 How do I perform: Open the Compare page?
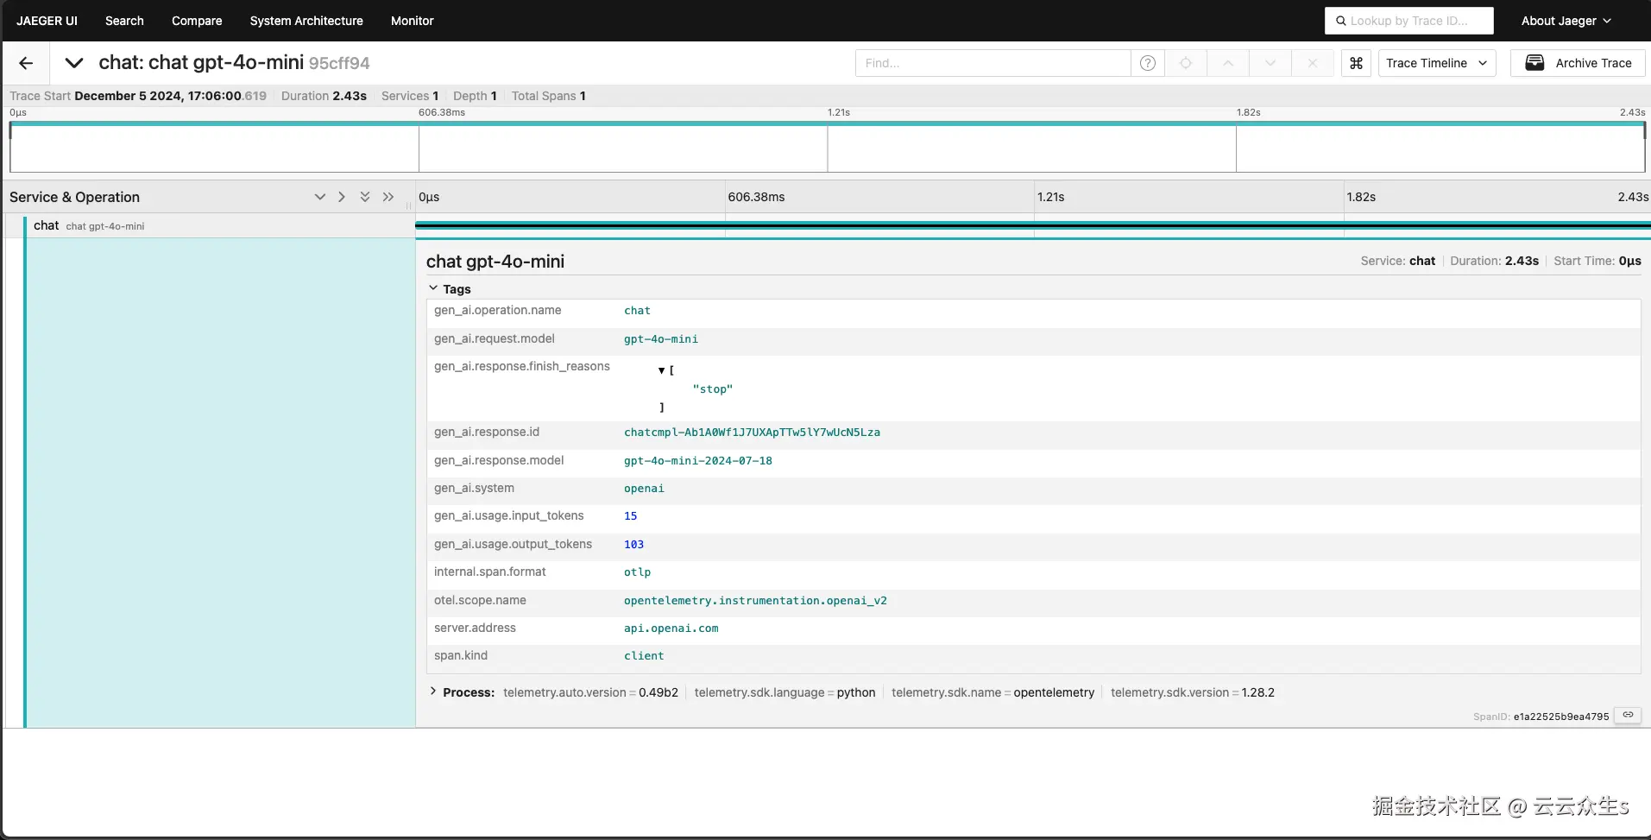[197, 21]
